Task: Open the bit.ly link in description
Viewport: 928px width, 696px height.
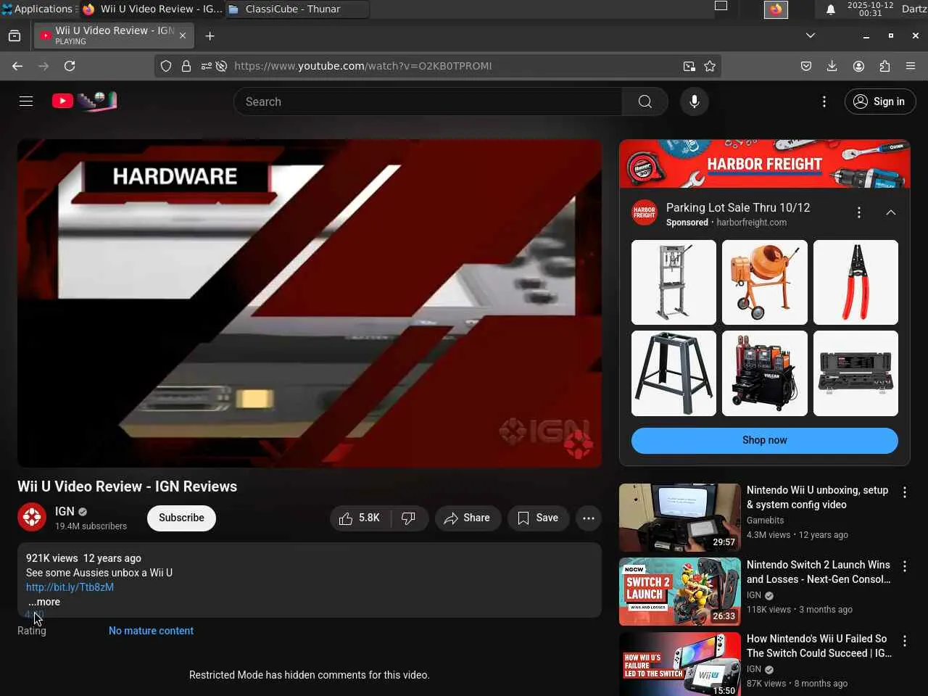Action: click(70, 587)
